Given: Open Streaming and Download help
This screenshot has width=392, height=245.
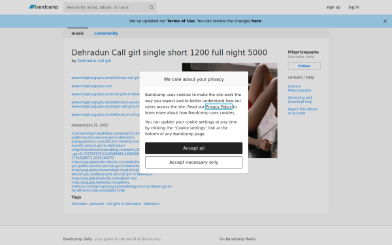Looking at the screenshot, I should tap(300, 100).
